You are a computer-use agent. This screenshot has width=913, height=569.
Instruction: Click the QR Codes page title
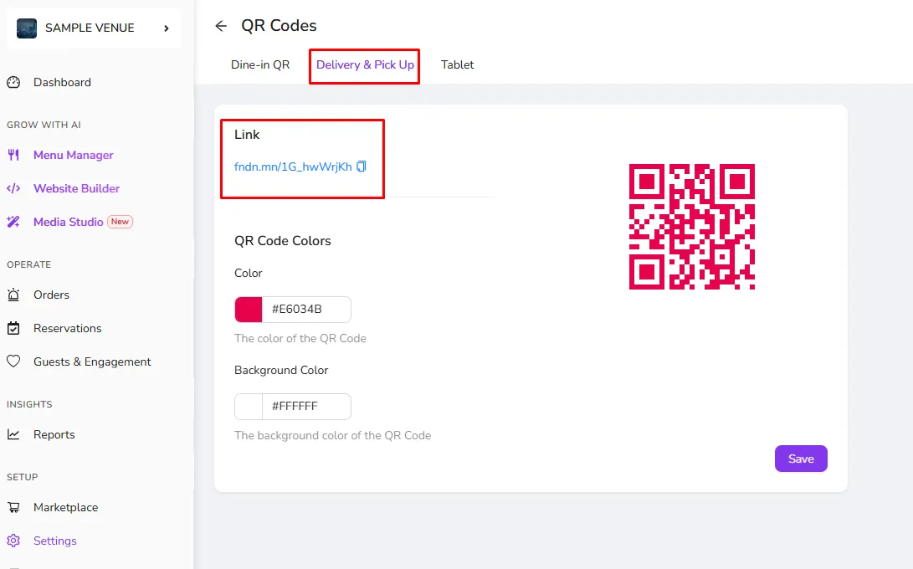279,26
